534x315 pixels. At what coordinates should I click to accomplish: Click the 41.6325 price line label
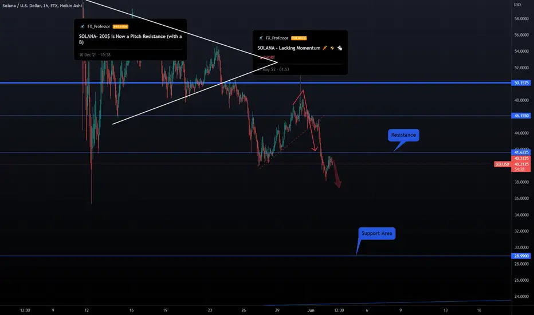[521, 152]
